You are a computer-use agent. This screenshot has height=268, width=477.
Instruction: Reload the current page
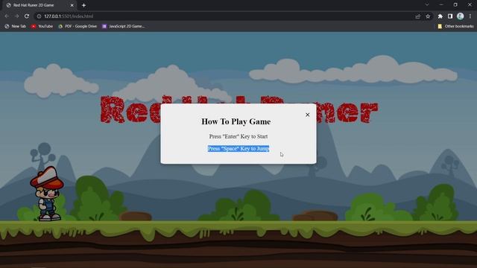(x=27, y=16)
